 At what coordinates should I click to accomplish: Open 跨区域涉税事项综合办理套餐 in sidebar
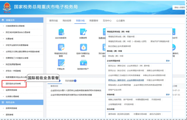[x=18, y=32]
